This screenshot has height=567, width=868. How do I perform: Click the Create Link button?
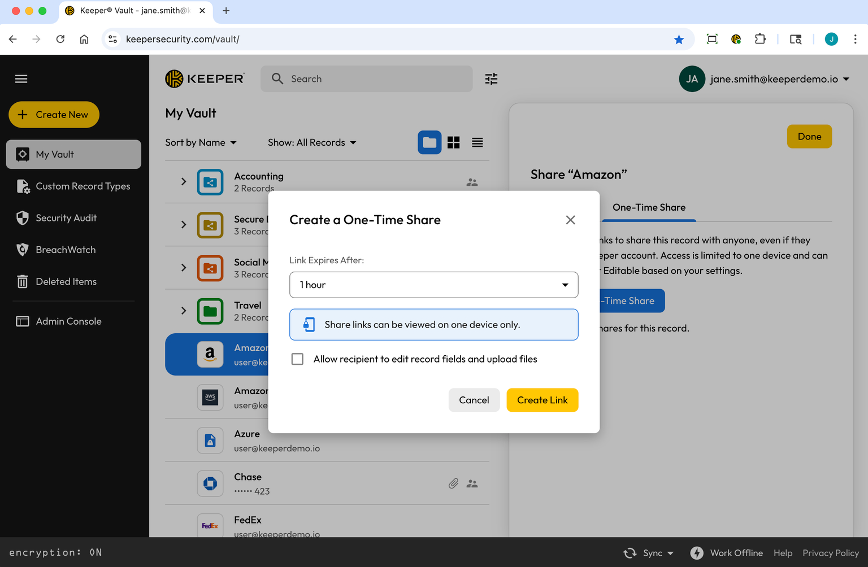point(542,400)
